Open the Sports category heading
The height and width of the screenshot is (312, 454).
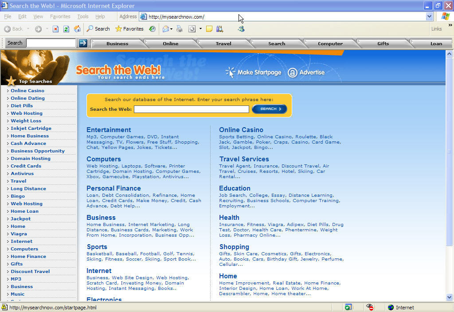[97, 246]
